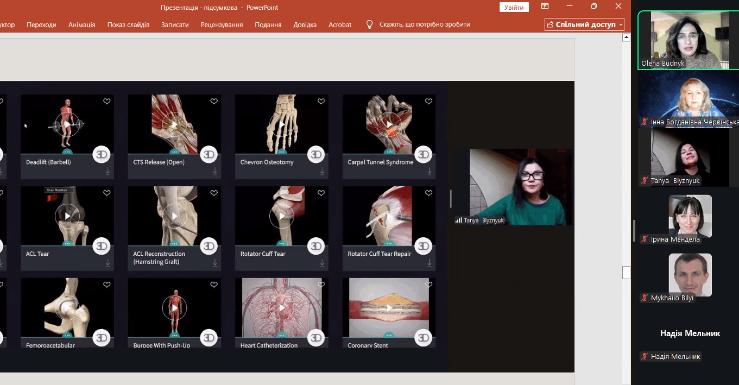The width and height of the screenshot is (739, 385).
Task: Click the vertical scrollbar up arrow
Action: coord(626,37)
